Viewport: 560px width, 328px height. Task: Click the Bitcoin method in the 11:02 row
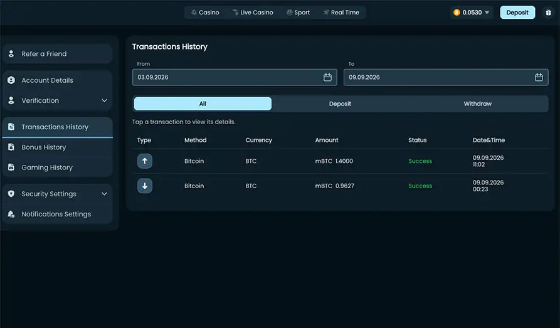click(194, 161)
